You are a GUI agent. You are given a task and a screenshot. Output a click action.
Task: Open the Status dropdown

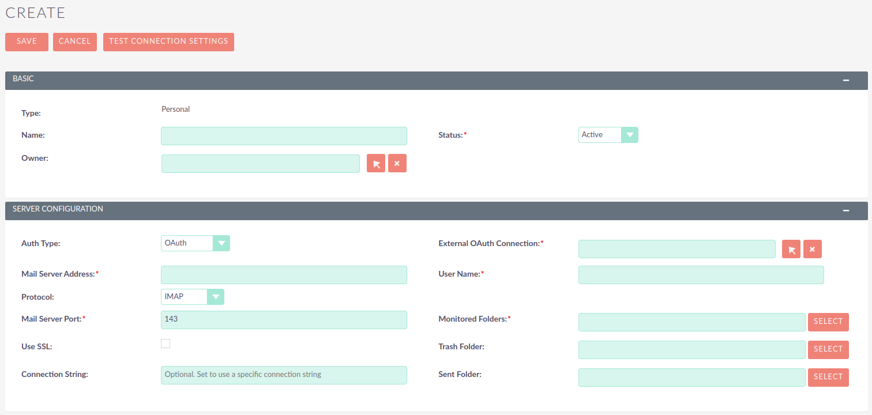tap(630, 134)
